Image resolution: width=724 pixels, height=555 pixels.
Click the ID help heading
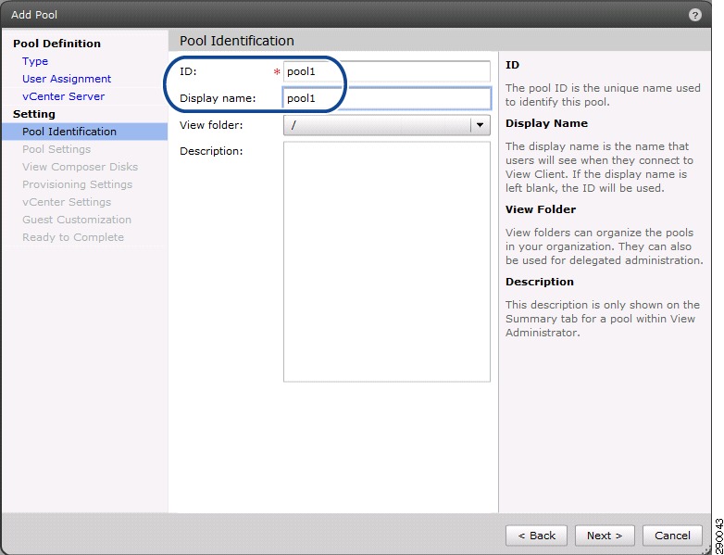click(512, 65)
